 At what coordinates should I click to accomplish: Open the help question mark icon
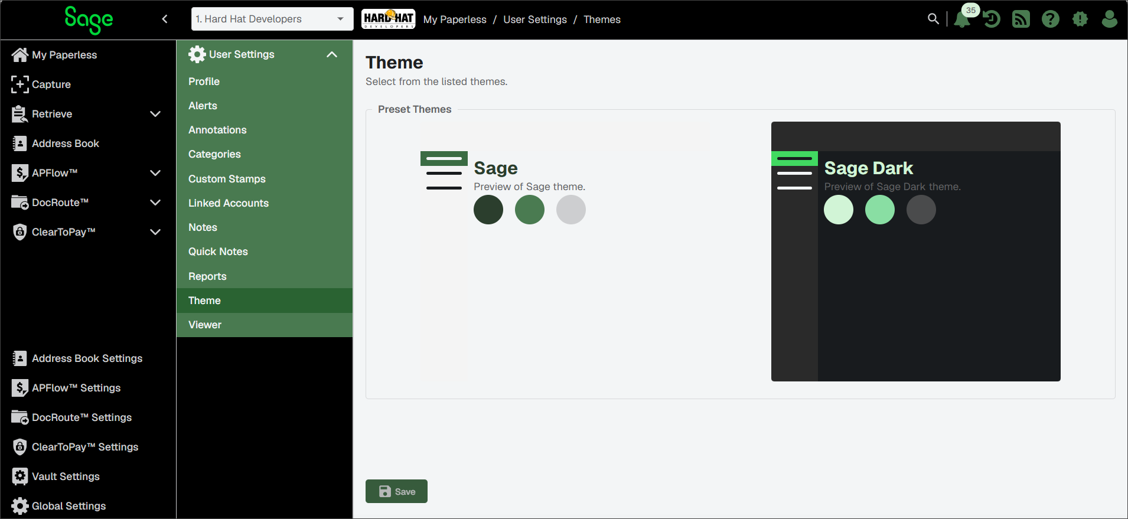pyautogui.click(x=1051, y=19)
